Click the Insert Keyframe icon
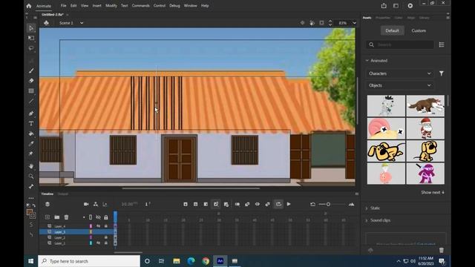The image size is (475, 267). pos(186,205)
